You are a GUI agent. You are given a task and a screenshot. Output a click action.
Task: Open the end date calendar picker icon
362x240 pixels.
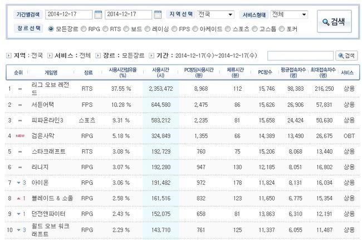coord(158,15)
